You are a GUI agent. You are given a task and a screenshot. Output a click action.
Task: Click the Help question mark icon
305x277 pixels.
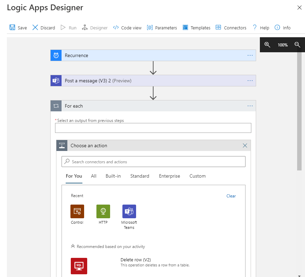coord(254,27)
